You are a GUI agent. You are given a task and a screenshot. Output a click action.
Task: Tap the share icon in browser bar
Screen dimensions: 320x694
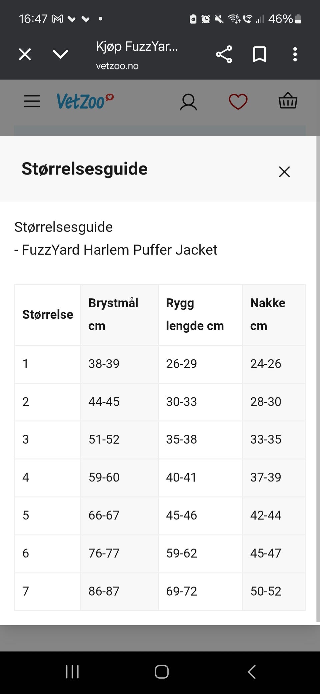tap(224, 54)
